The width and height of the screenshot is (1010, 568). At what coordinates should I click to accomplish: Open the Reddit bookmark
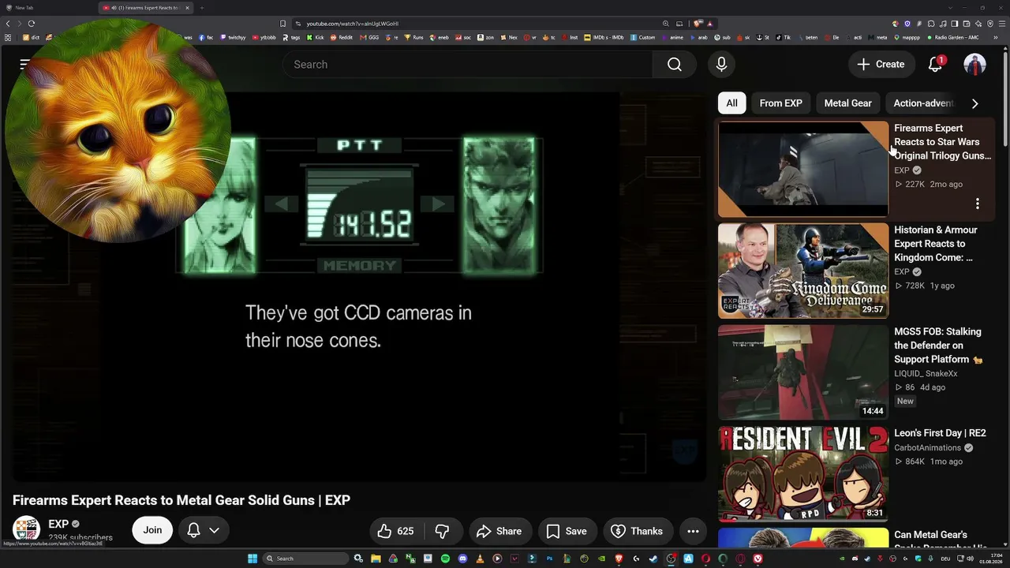341,37
